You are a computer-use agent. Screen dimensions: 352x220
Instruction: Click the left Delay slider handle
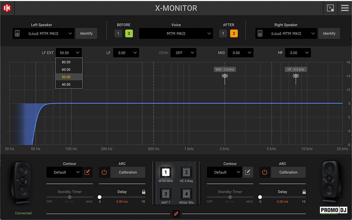[x=99, y=197]
